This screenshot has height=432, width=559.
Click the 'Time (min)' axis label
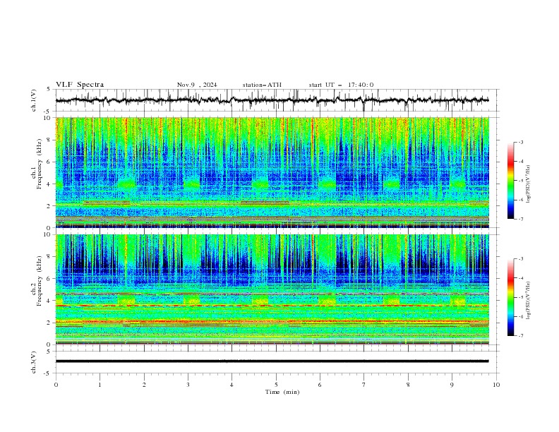282,392
